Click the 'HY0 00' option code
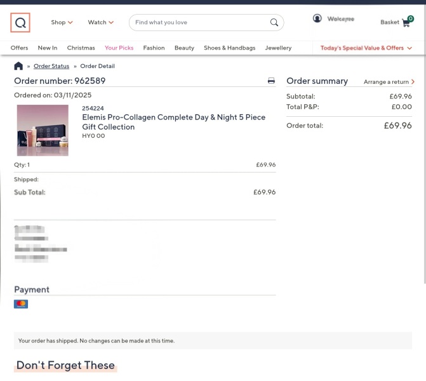This screenshot has width=426, height=381. point(93,136)
